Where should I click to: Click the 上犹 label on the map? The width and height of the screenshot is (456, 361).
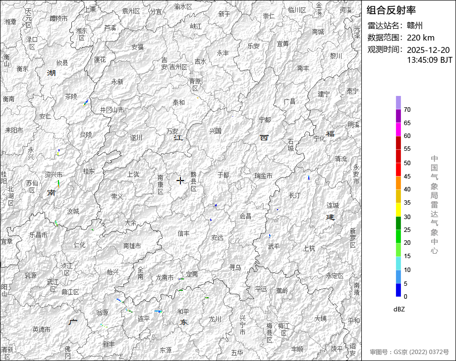tap(133, 174)
